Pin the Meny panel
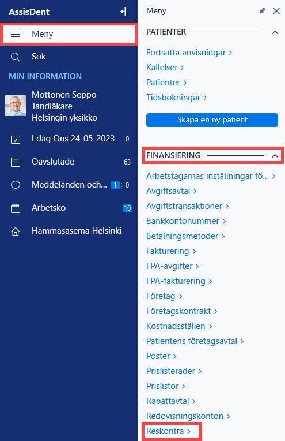The height and width of the screenshot is (441, 285). (262, 11)
